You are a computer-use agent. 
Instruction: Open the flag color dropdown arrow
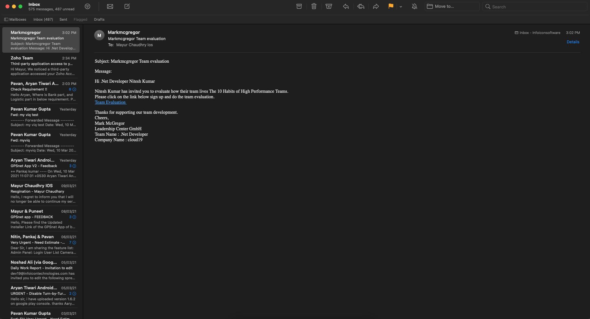[x=401, y=7]
